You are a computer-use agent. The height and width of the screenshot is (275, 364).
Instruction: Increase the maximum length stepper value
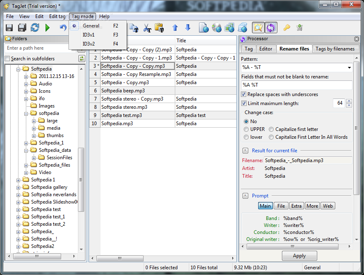coord(349,101)
